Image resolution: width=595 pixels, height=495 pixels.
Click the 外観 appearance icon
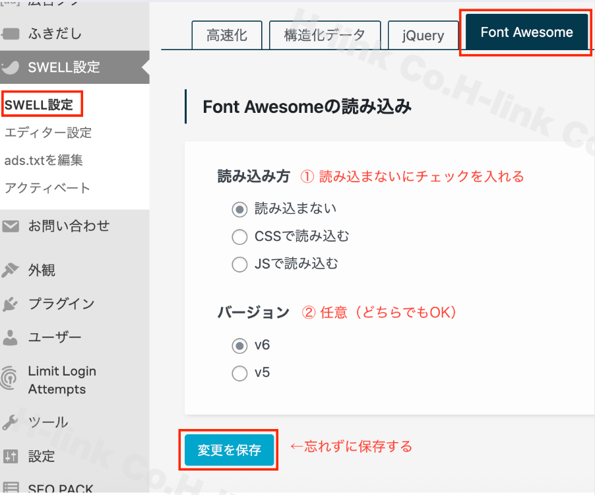pos(12,269)
